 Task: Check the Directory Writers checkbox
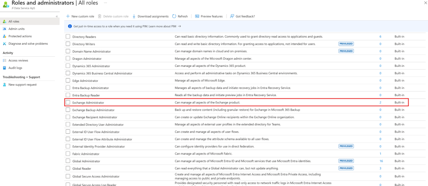coord(68,44)
